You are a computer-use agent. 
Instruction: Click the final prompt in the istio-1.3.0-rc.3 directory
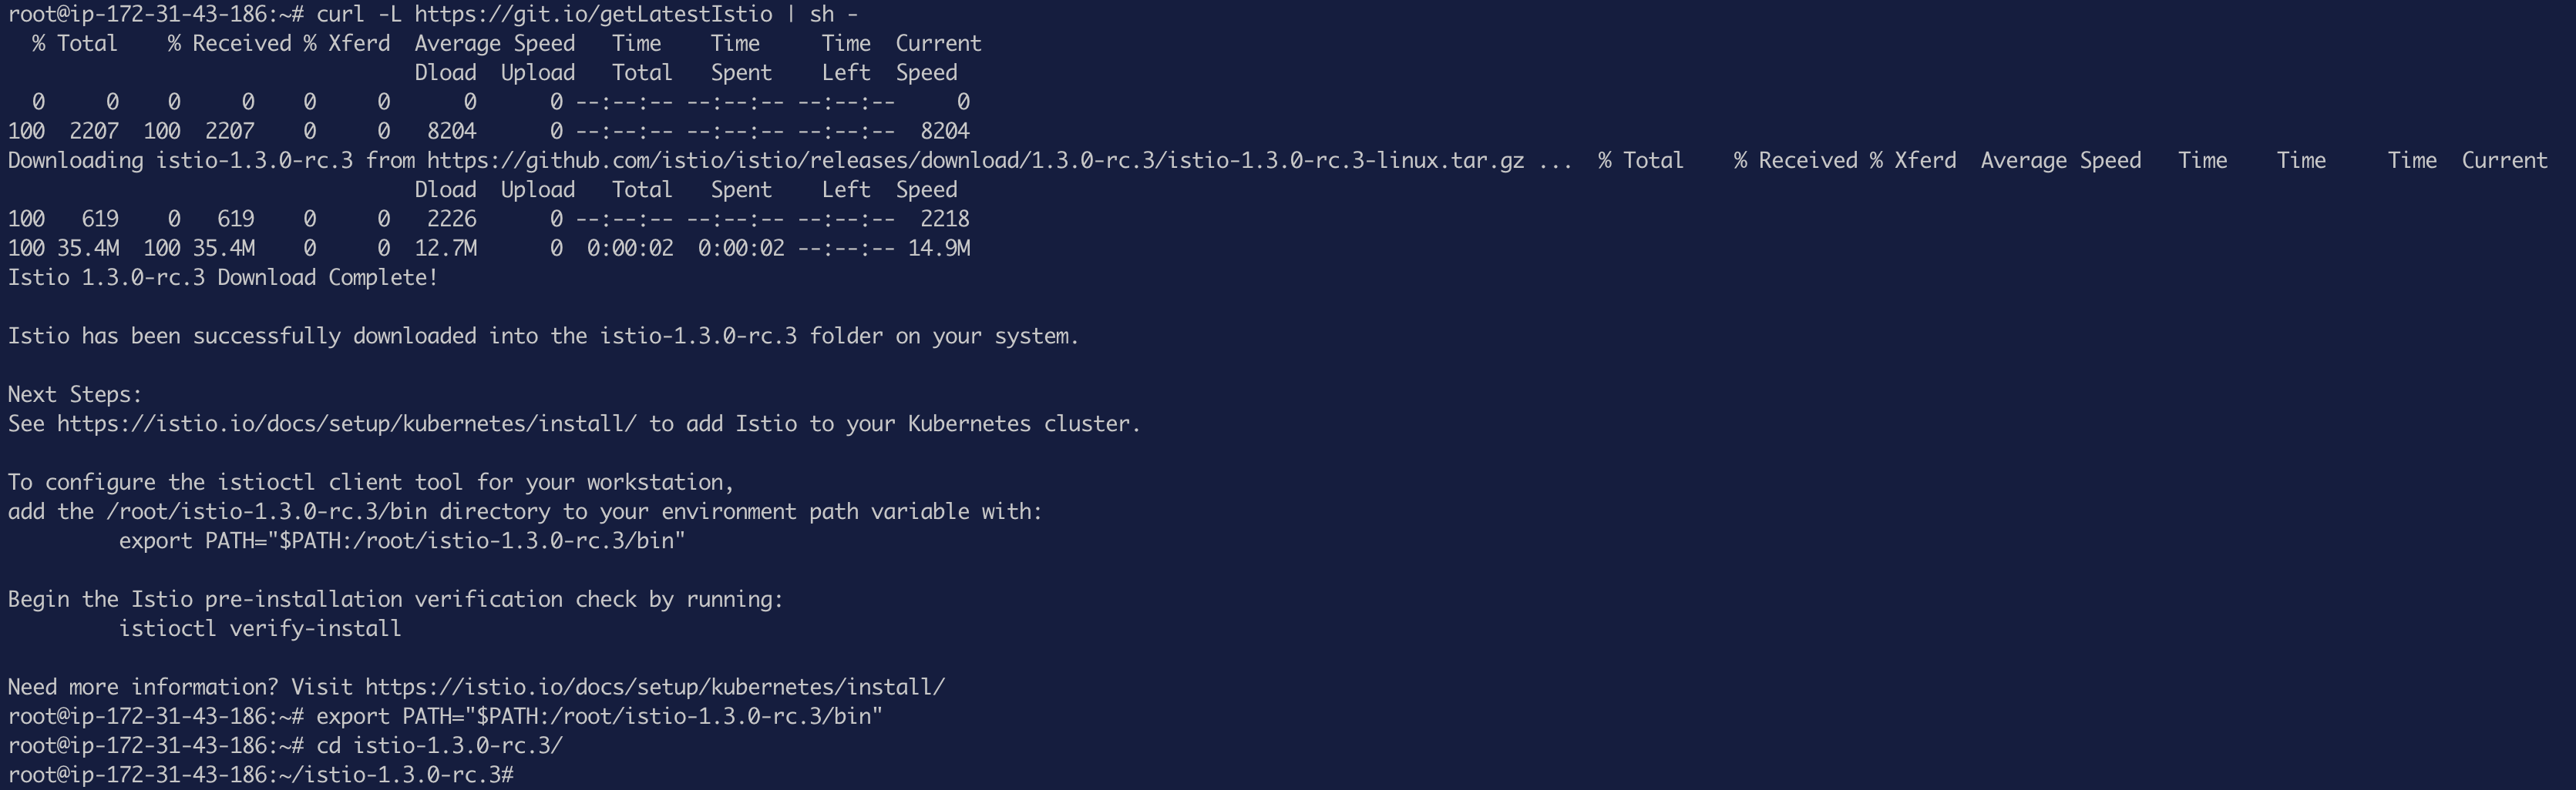point(261,775)
